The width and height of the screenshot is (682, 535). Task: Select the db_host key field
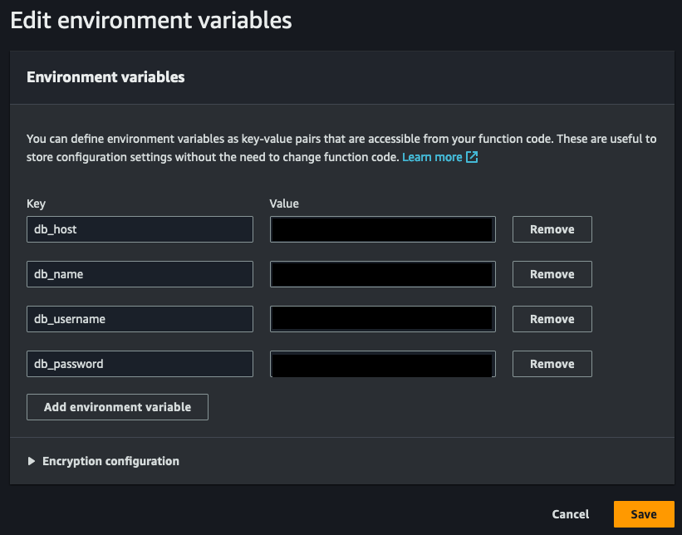pos(140,229)
